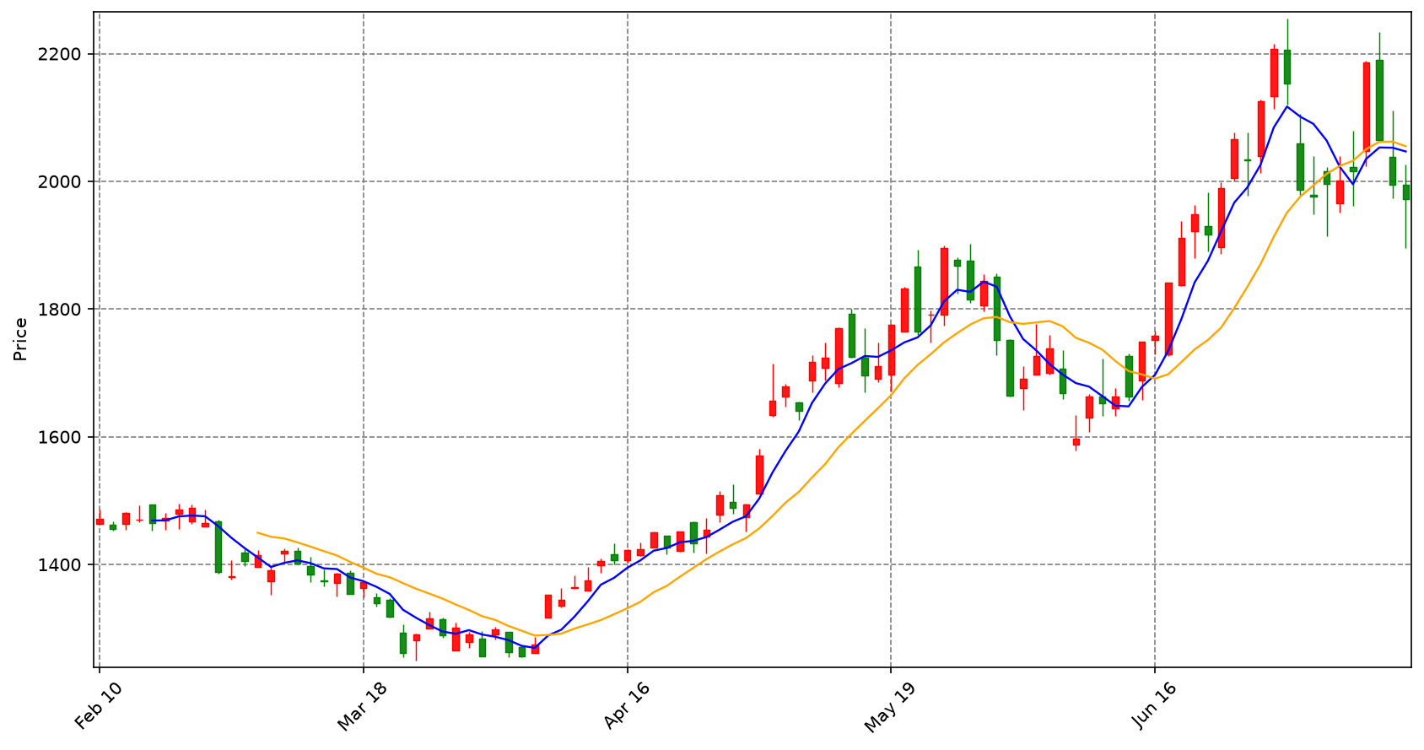The image size is (1424, 750).
Task: Click the "Price" y-axis title
Action: [x=20, y=339]
